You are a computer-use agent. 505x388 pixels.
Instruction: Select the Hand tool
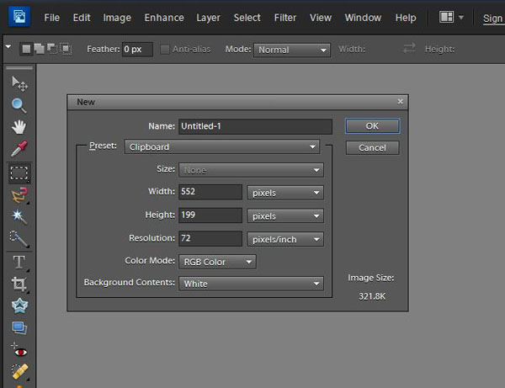(x=19, y=127)
